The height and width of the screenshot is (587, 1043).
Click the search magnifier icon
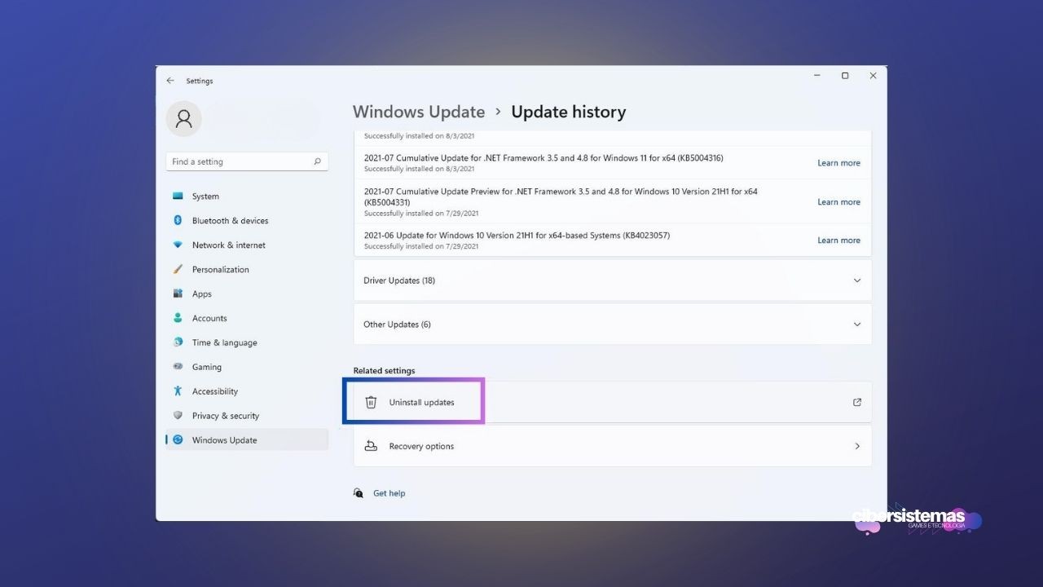(x=318, y=161)
